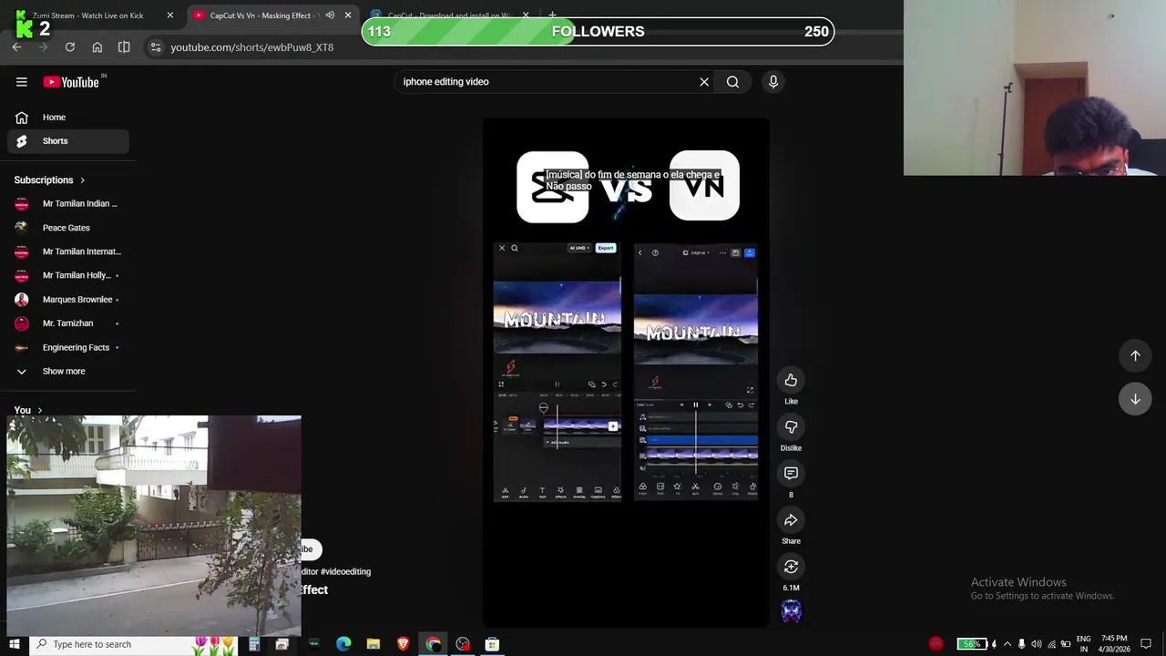The width and height of the screenshot is (1166, 656).
Task: Open ENG IN language switcher
Action: click(1083, 644)
